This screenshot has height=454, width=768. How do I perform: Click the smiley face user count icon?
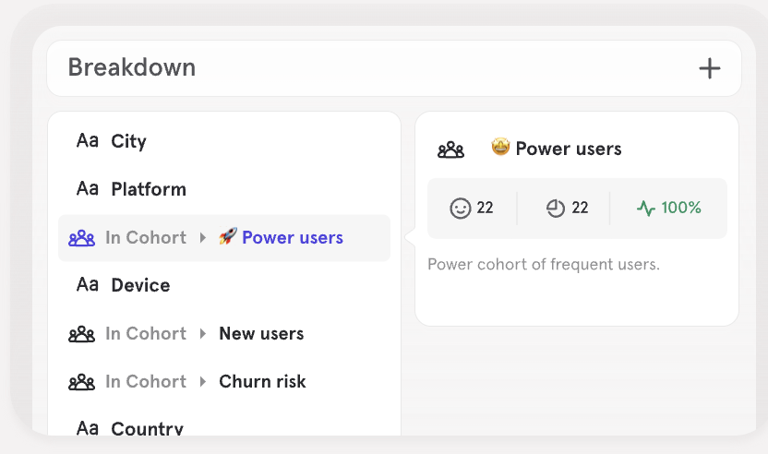[x=460, y=209]
